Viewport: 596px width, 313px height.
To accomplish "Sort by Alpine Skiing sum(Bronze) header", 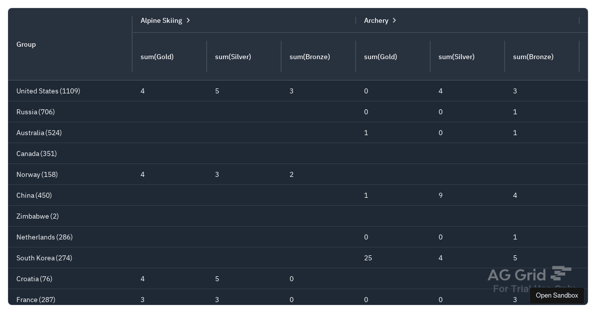I will point(318,57).
